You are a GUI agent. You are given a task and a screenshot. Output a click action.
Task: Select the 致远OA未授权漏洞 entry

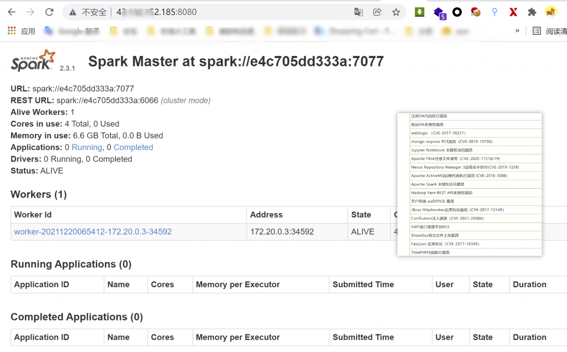(x=476, y=125)
